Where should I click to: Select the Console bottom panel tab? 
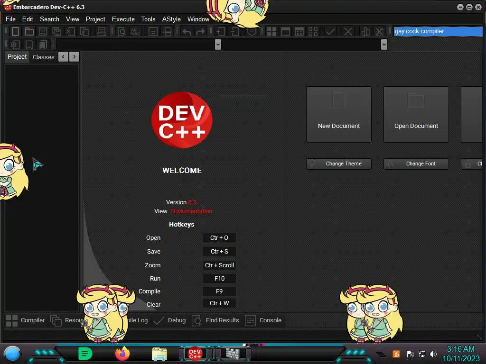(x=263, y=320)
